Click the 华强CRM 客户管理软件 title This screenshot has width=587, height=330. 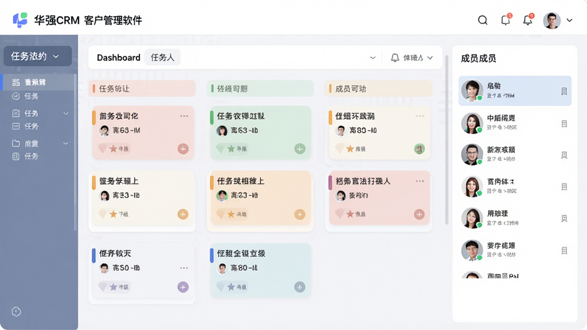88,20
